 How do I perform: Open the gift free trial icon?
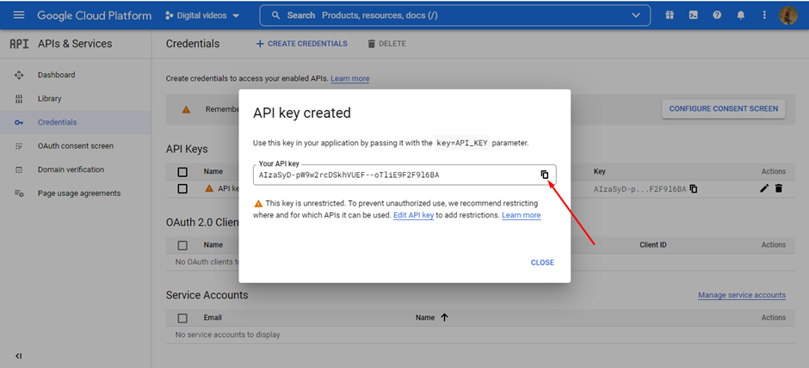[670, 15]
